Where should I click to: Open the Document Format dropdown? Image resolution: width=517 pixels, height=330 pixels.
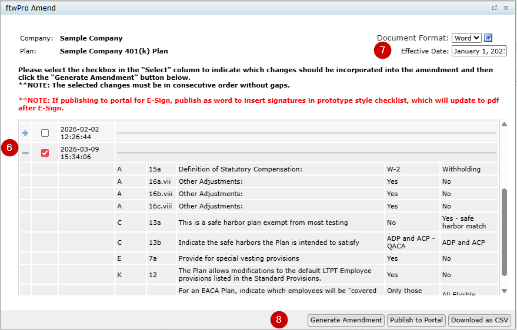coord(466,38)
